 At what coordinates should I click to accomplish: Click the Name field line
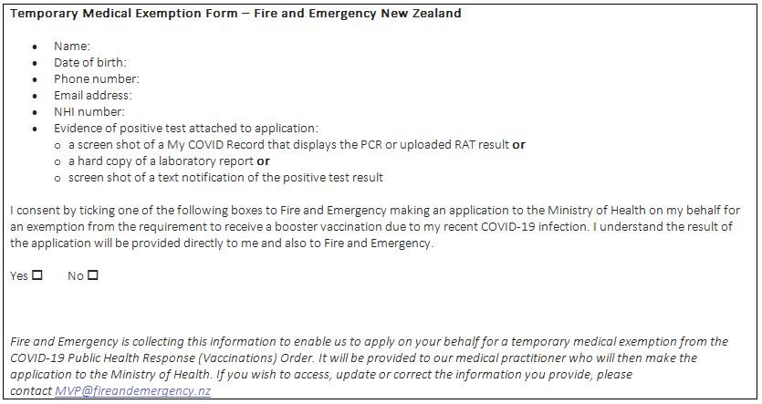(72, 47)
